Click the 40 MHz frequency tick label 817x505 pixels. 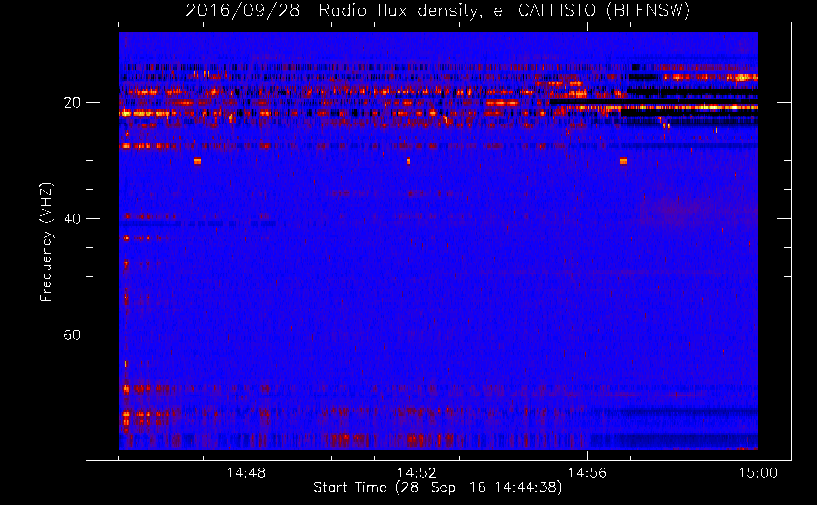72,219
